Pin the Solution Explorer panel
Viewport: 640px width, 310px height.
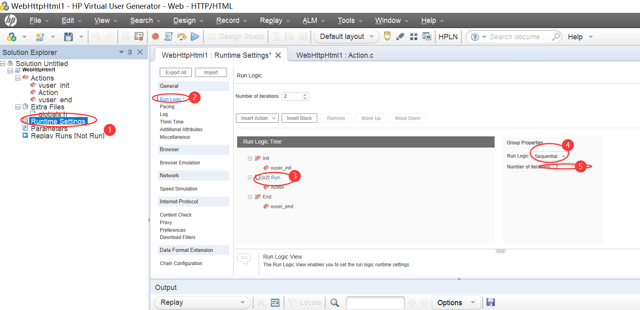130,52
